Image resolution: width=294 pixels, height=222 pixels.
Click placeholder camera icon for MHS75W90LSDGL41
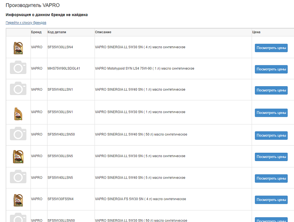pos(18,67)
